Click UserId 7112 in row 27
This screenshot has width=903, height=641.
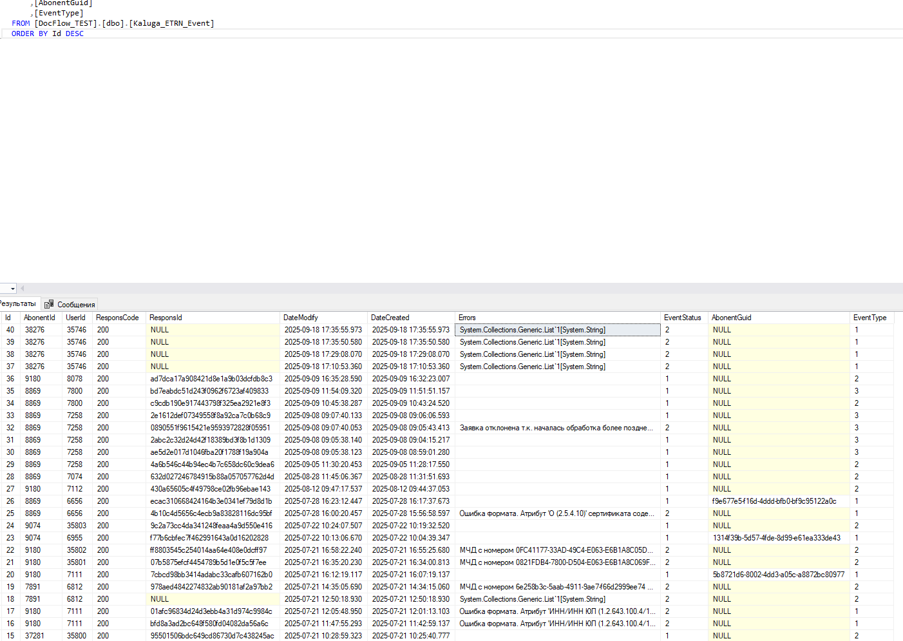[x=77, y=489]
